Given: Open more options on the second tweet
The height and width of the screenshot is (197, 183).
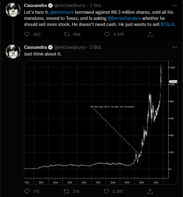Looking at the screenshot, I should (x=174, y=47).
